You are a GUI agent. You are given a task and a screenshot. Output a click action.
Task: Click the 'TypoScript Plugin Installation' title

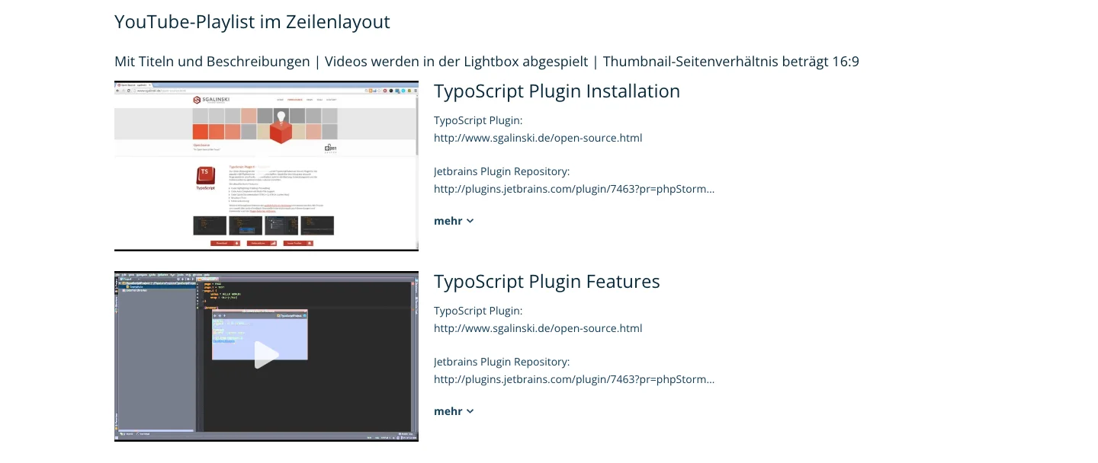tap(557, 91)
